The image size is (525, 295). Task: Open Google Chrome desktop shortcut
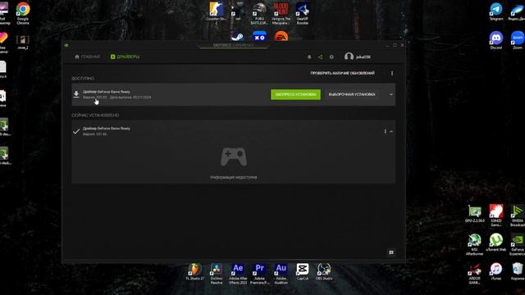click(x=23, y=14)
